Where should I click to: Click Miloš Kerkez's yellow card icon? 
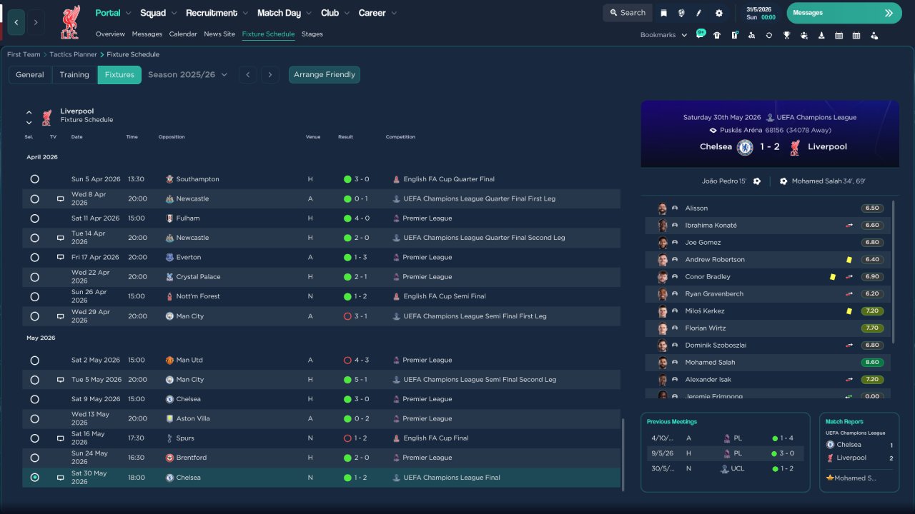point(849,311)
